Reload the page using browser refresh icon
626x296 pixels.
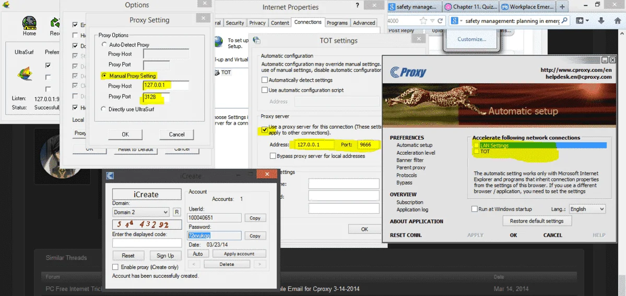point(440,21)
